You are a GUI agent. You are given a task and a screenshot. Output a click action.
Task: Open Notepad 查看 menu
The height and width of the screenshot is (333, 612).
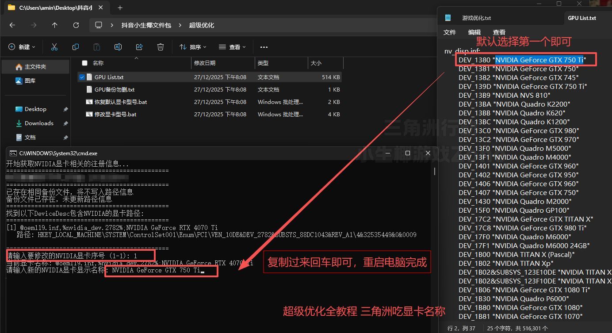pos(499,32)
